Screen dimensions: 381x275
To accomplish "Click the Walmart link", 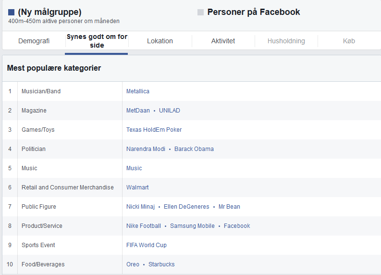I will coord(137,187).
